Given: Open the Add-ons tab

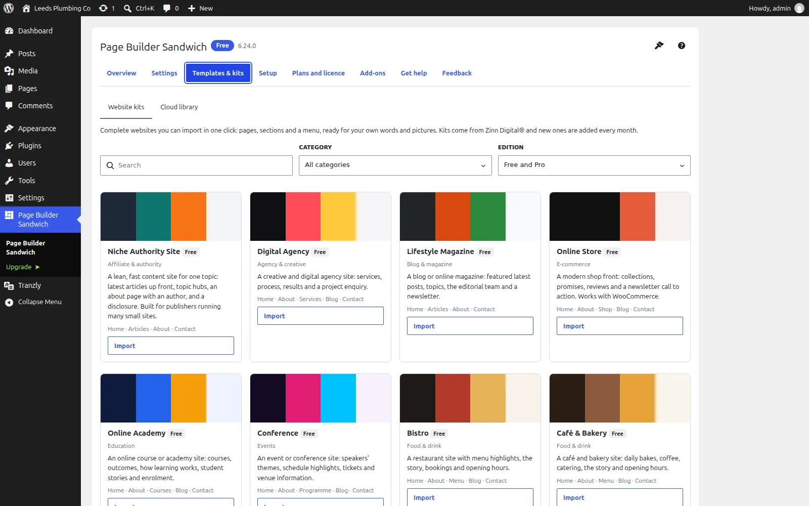Looking at the screenshot, I should click(x=373, y=73).
